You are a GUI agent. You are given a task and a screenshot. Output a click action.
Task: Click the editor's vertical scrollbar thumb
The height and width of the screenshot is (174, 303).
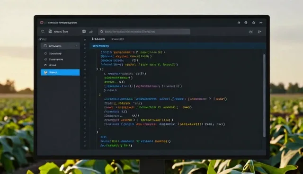(264, 96)
